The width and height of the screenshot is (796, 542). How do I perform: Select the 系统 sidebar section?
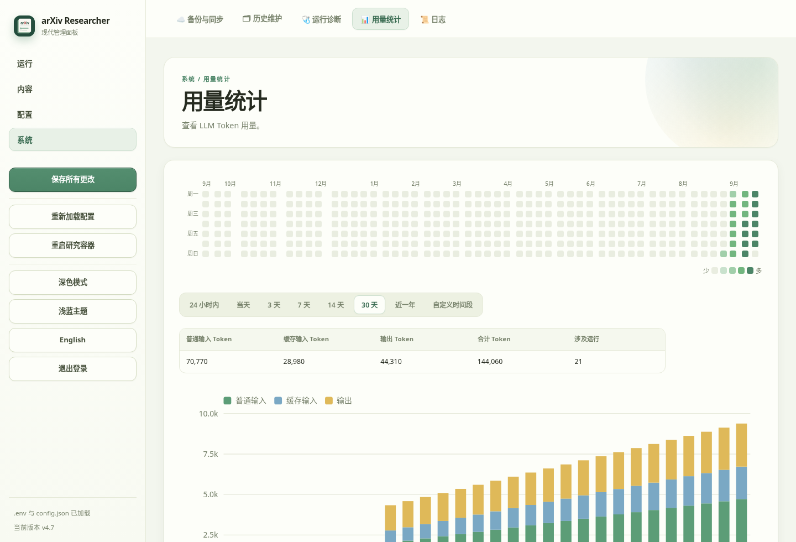(72, 140)
